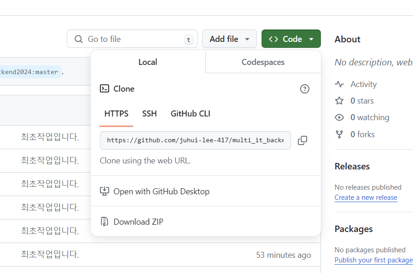Click the clone URL text field
This screenshot has height=273, width=413.
pyautogui.click(x=195, y=140)
